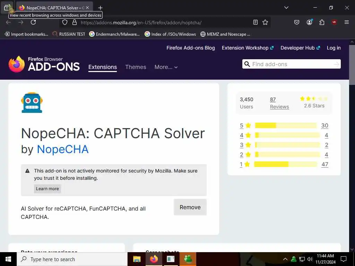Bookmark this page with the star icon
The width and height of the screenshot is (355, 266).
click(x=265, y=22)
